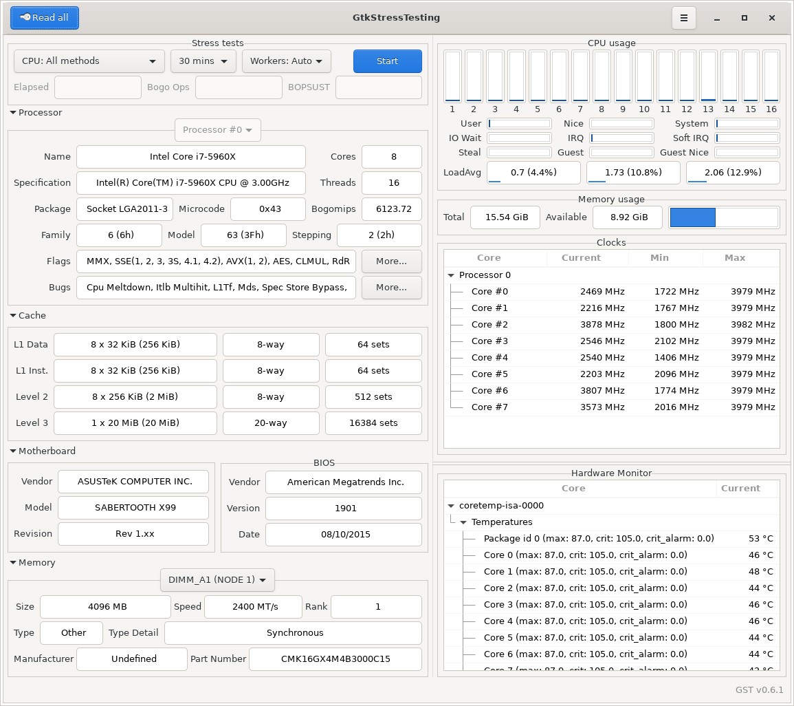Collapse the Processor 0 clocks tree
Viewport: 794px width, 706px height.
click(x=451, y=275)
